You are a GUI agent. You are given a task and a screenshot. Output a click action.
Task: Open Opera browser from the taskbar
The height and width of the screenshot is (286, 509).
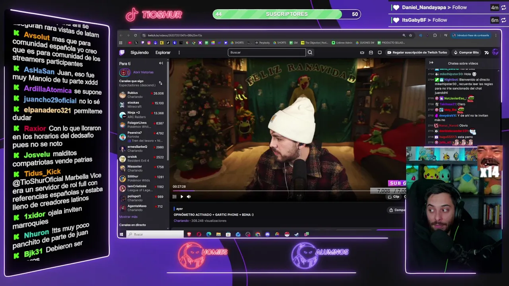tap(199, 234)
